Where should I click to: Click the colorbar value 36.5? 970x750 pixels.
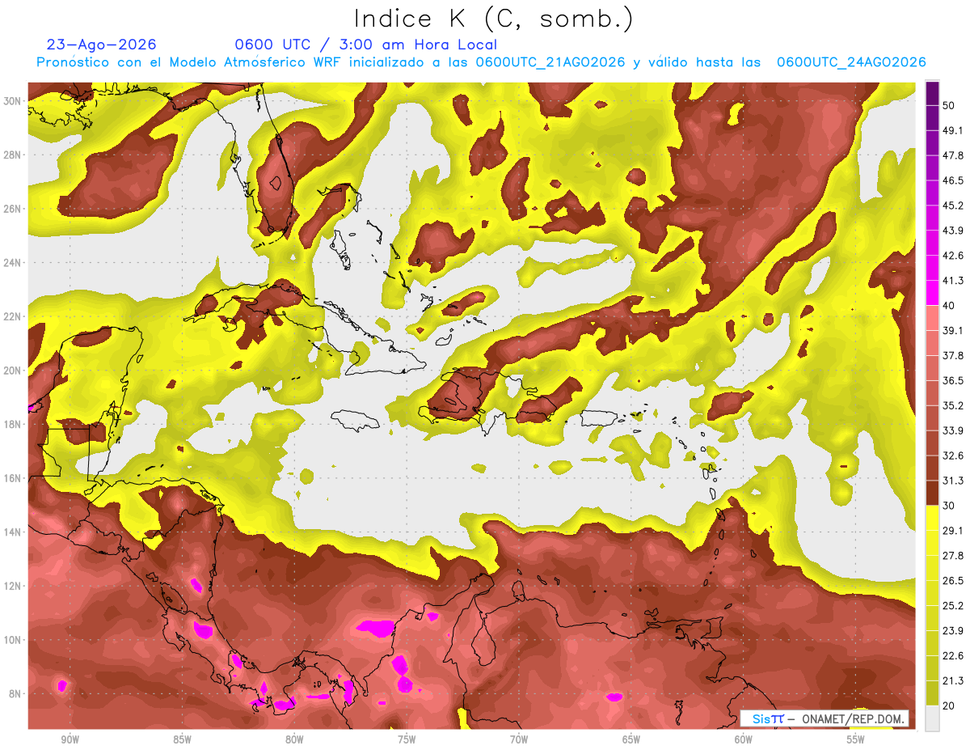pos(953,380)
